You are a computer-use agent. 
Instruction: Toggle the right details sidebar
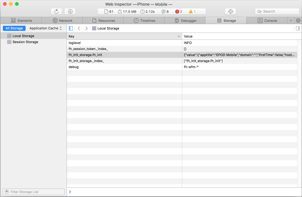tap(298, 28)
